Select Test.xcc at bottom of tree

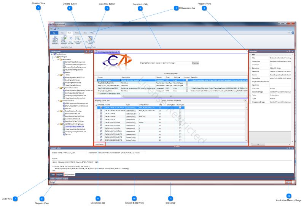(67, 134)
